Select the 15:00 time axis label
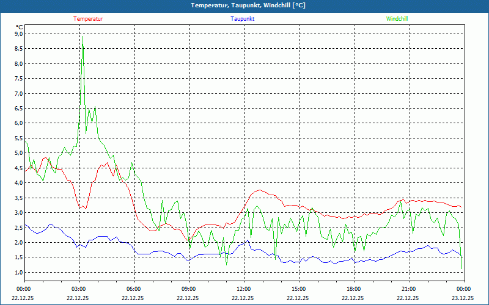The image size is (489, 305). point(298,289)
